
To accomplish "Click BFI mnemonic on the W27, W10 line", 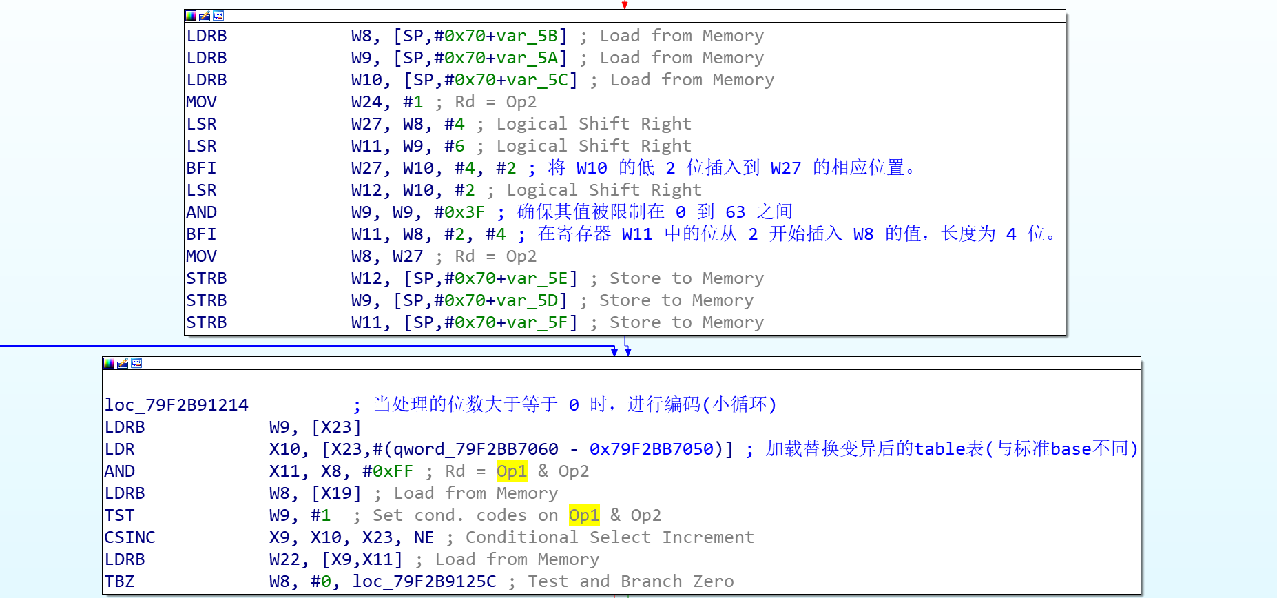I will click(201, 168).
